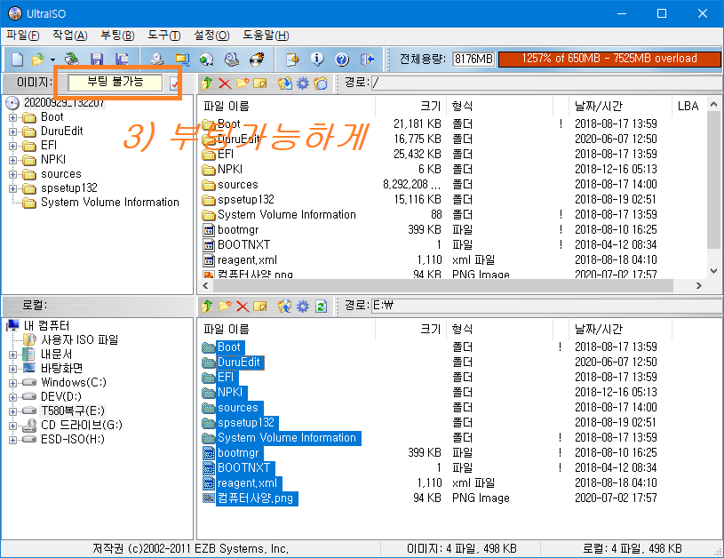The width and height of the screenshot is (724, 558).
Task: Select CD 드라이브(G:) in local tree
Action: 82,425
